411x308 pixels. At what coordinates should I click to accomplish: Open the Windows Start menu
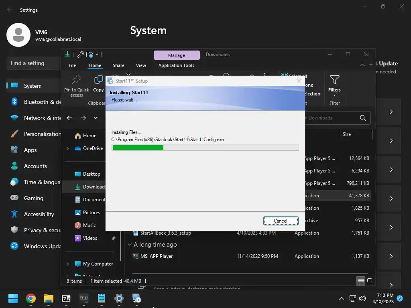pyautogui.click(x=13, y=298)
